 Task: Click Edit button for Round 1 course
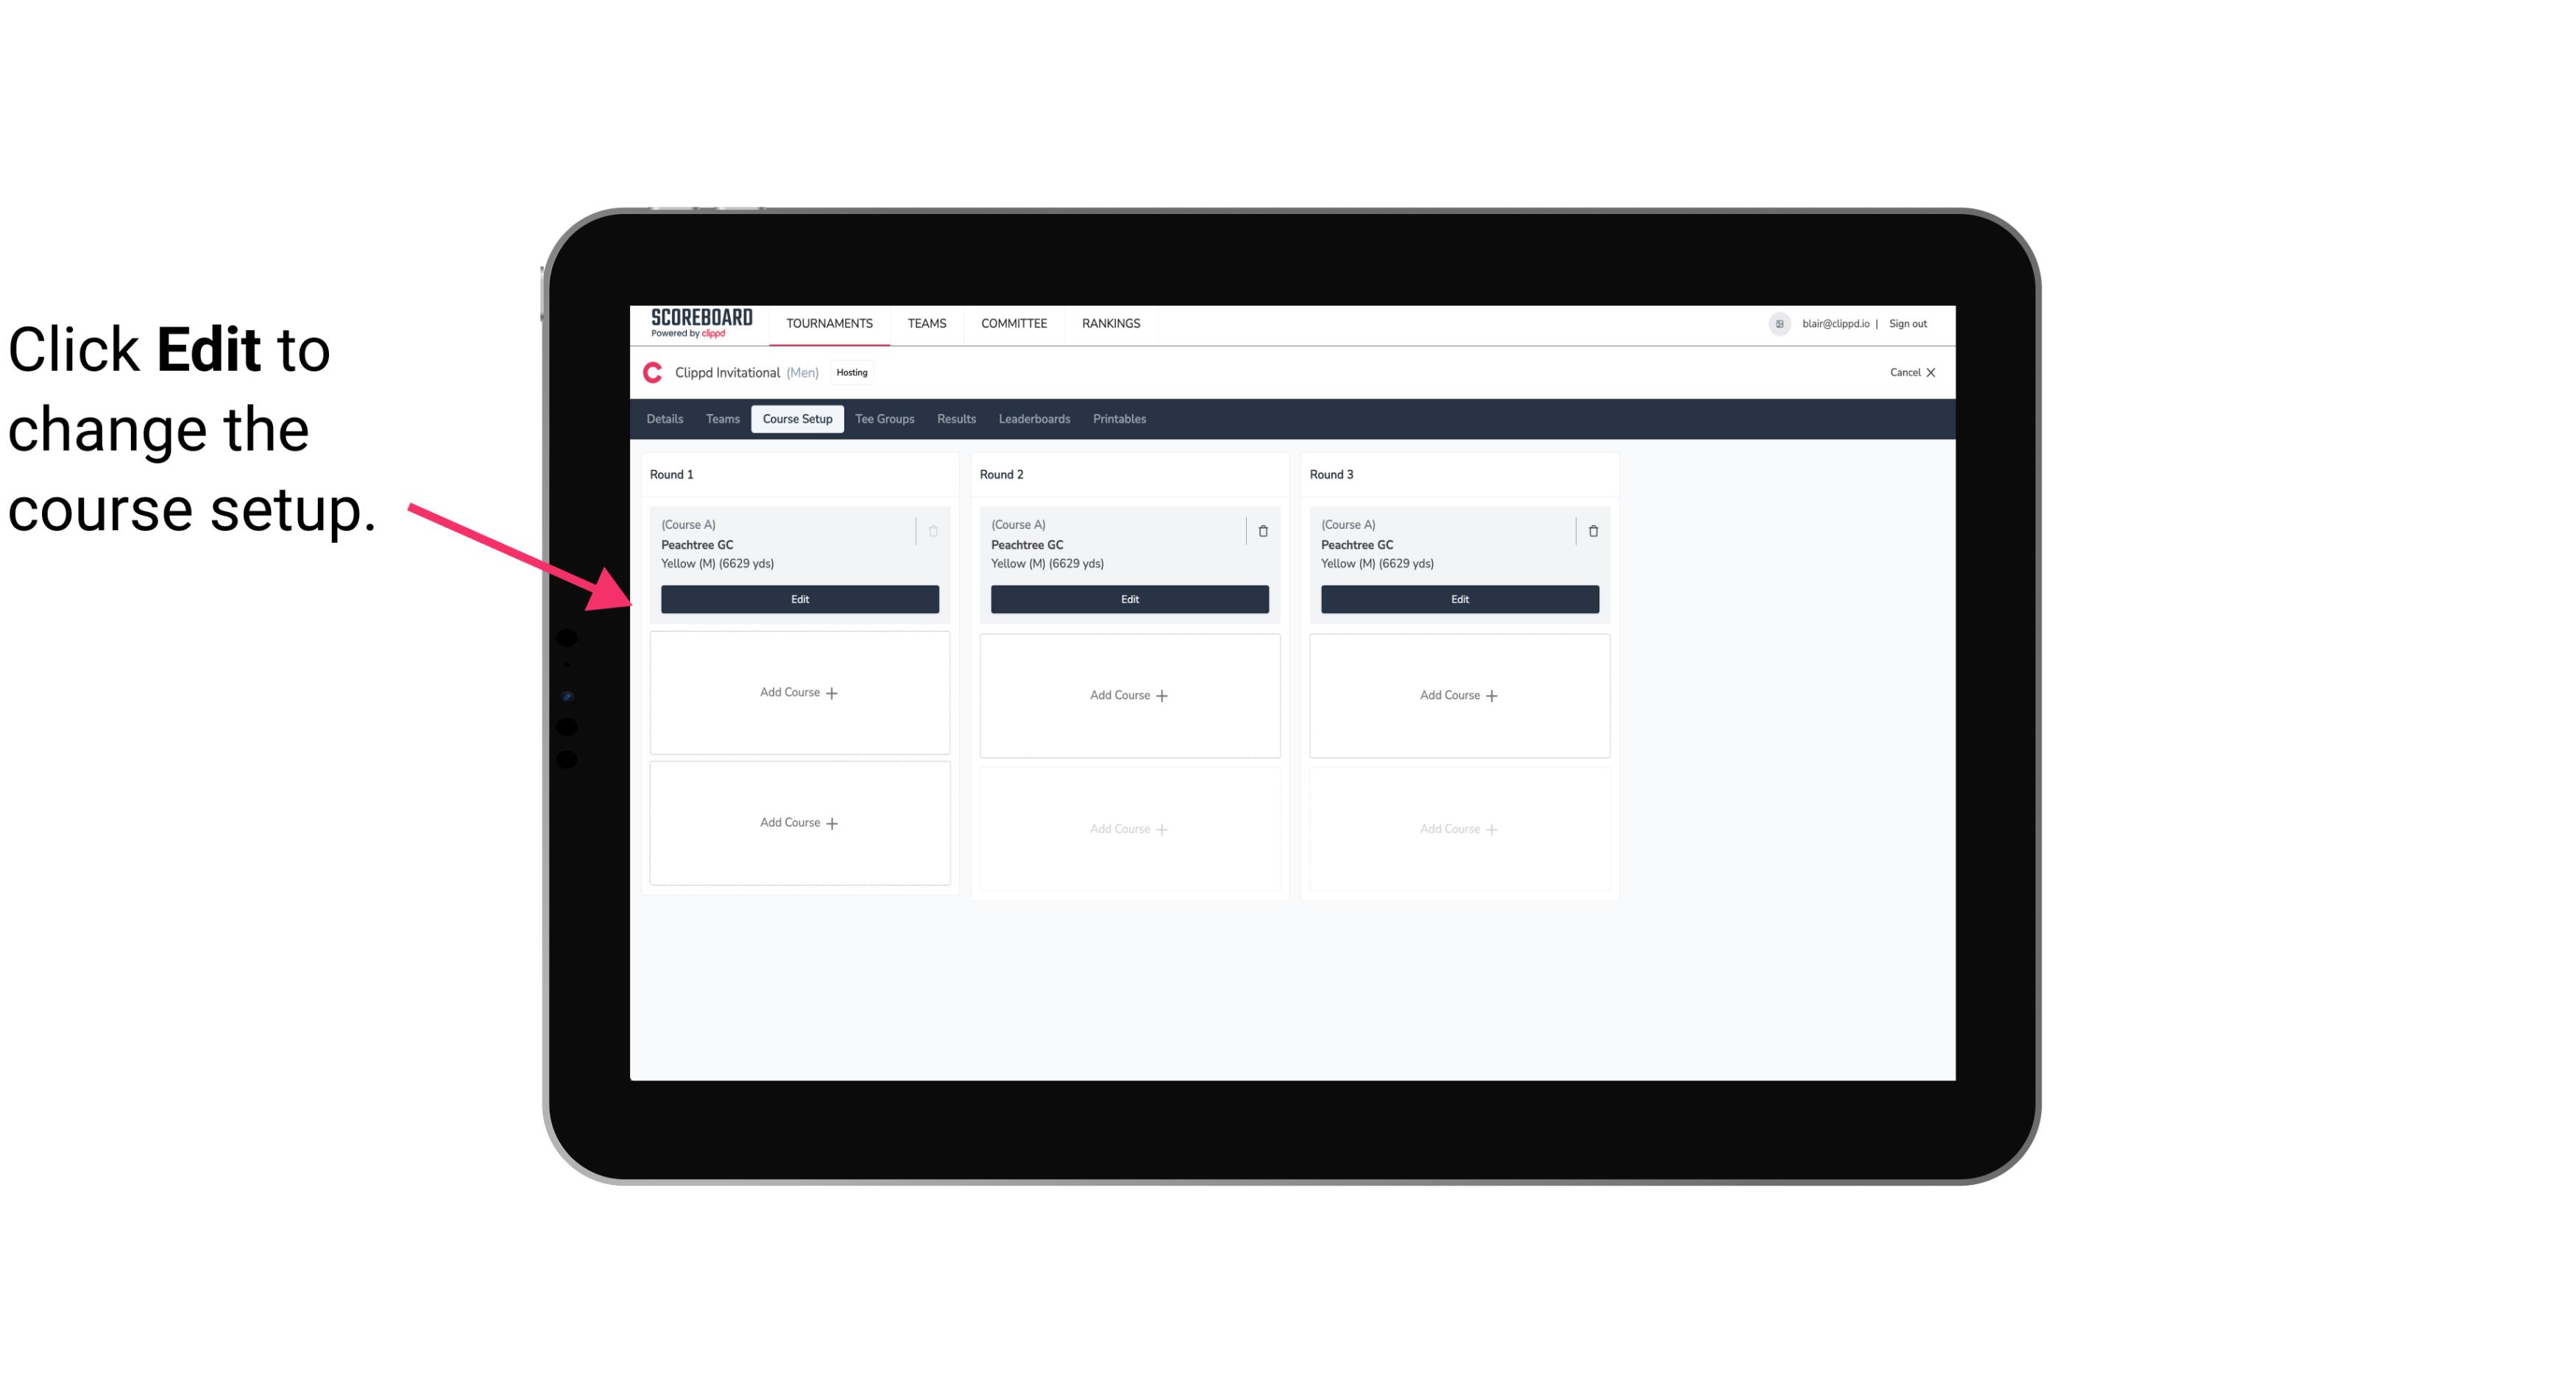point(800,599)
